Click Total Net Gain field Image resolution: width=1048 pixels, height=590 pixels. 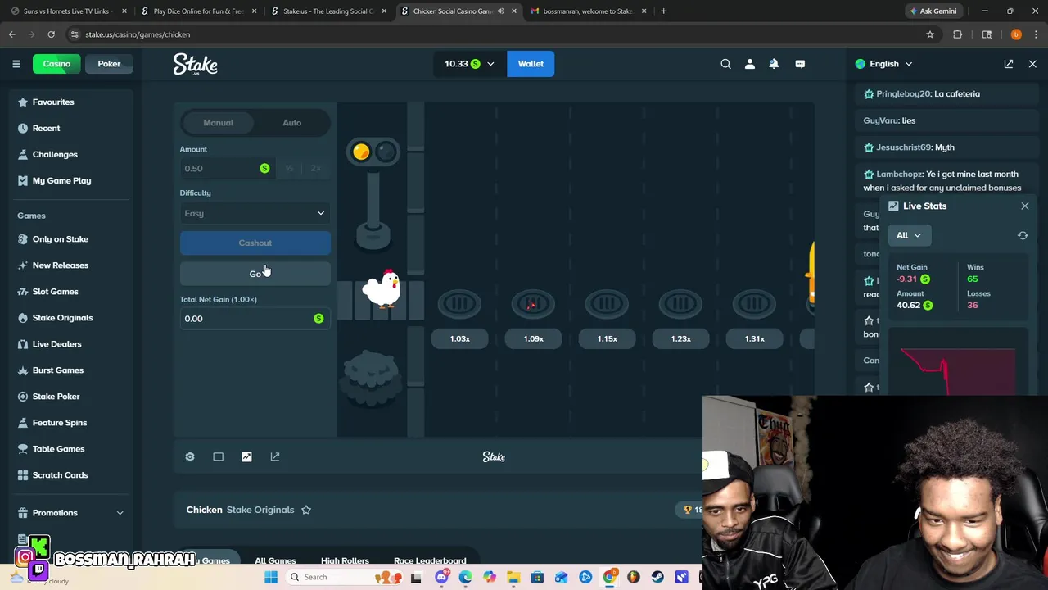pyautogui.click(x=255, y=319)
